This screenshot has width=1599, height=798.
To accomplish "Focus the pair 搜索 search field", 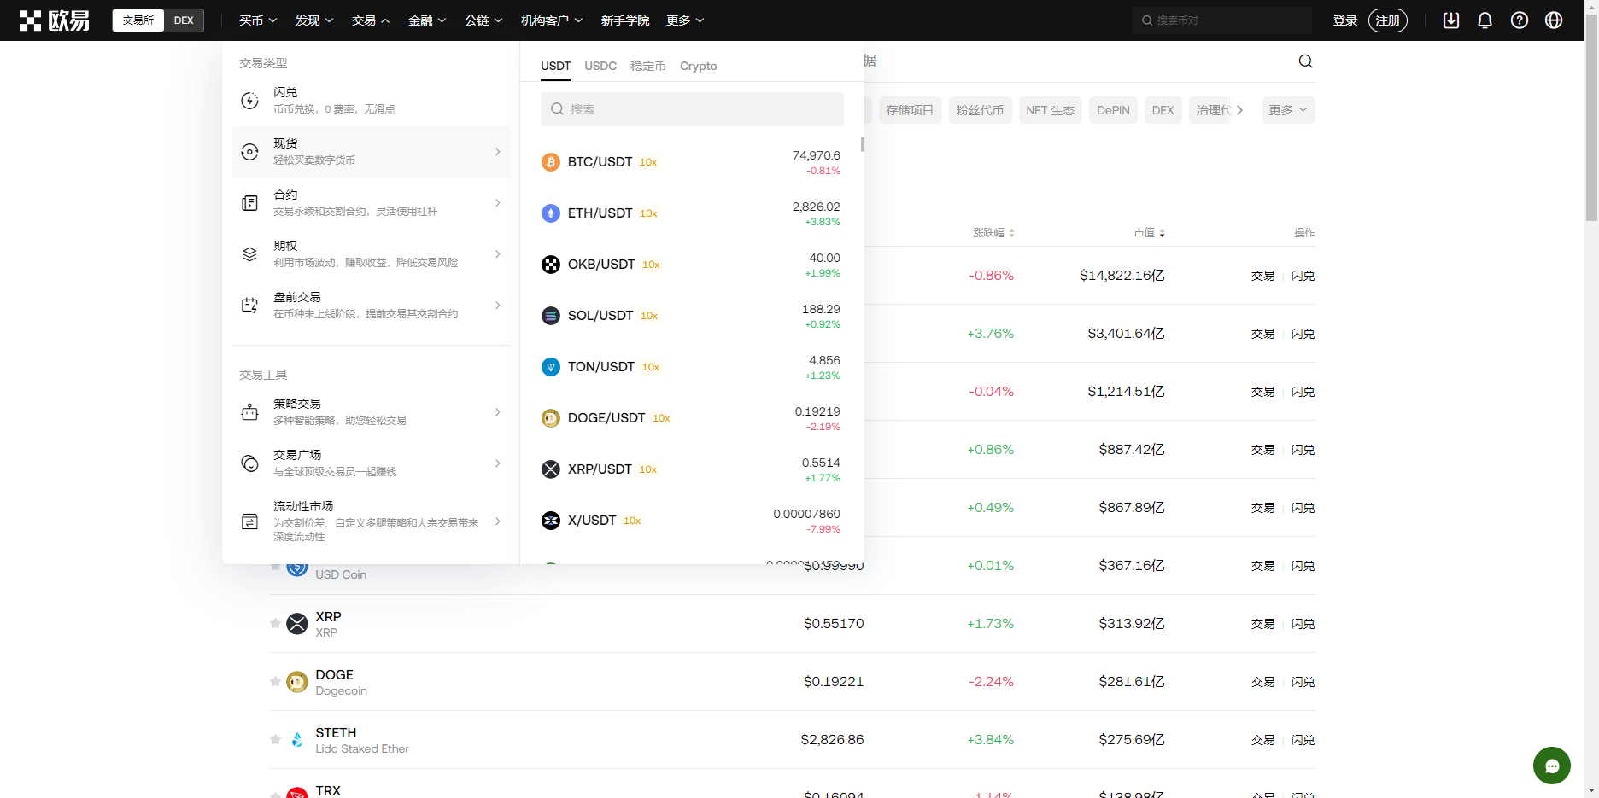I will 692,109.
